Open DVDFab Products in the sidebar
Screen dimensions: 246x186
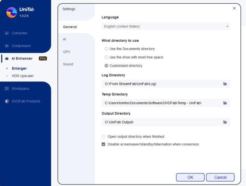26,101
